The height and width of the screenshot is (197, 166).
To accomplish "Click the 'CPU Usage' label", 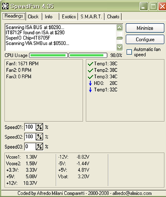I will pyautogui.click(x=16, y=55).
